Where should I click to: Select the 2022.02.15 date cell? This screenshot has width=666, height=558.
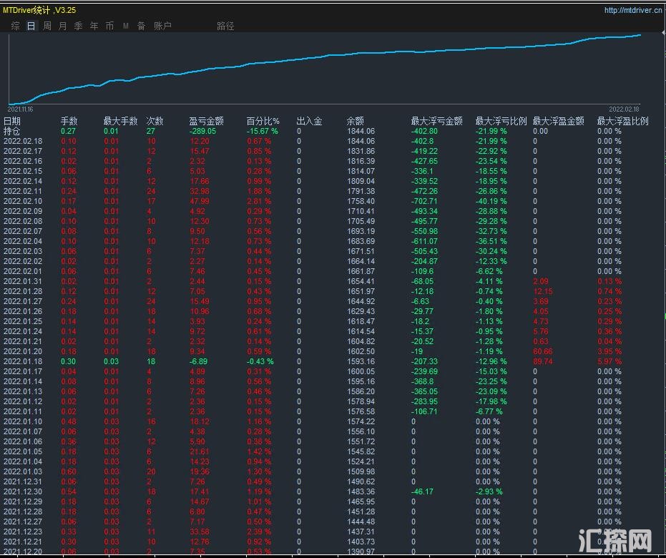23,171
